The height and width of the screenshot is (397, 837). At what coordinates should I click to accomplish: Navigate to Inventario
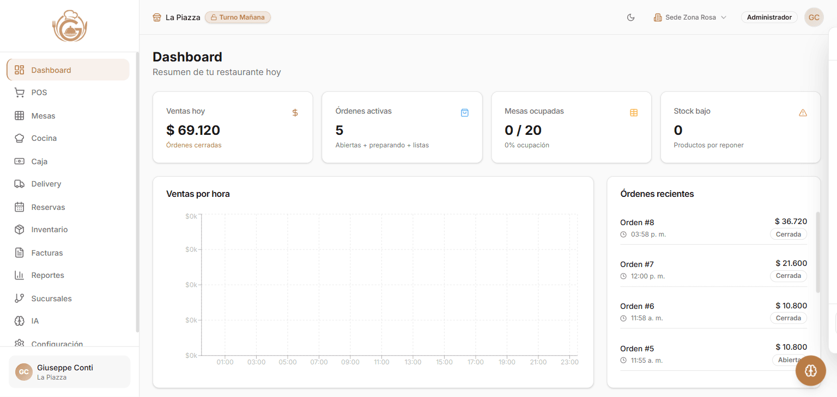(68, 229)
